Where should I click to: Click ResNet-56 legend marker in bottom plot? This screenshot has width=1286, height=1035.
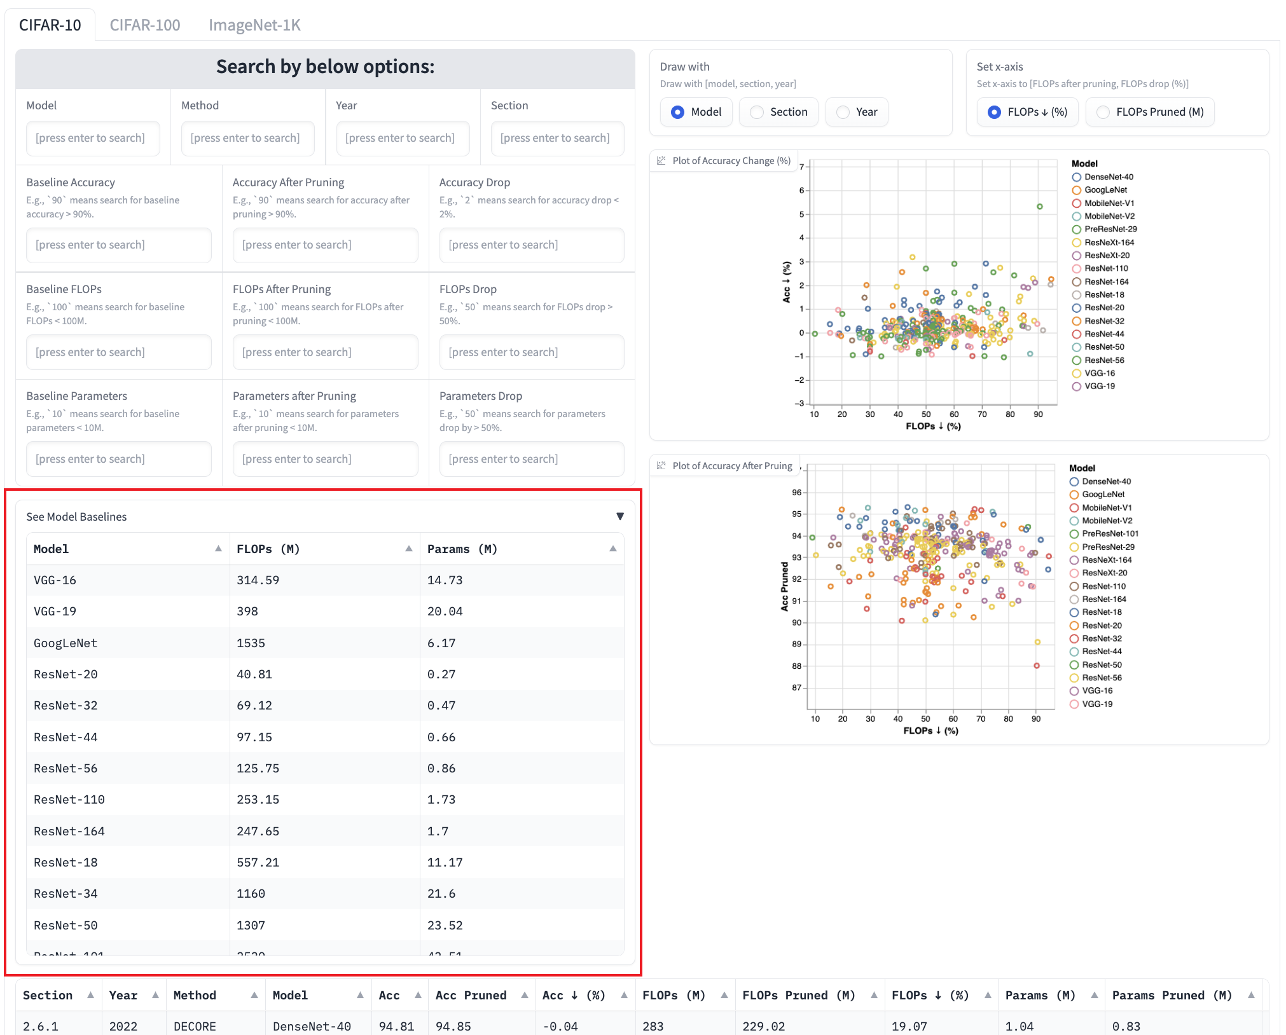point(1074,678)
